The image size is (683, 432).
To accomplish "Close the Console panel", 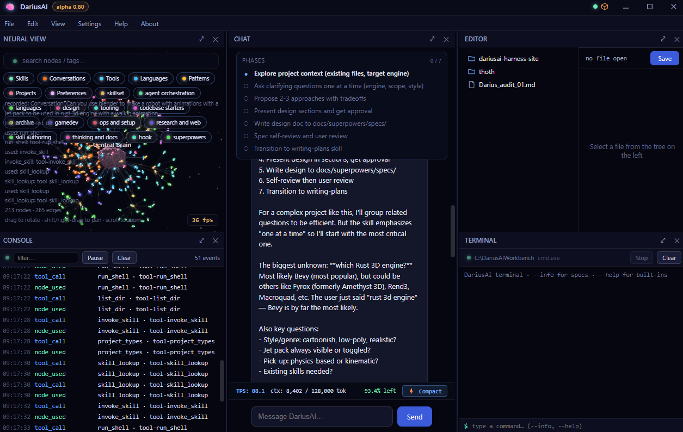I will (216, 240).
